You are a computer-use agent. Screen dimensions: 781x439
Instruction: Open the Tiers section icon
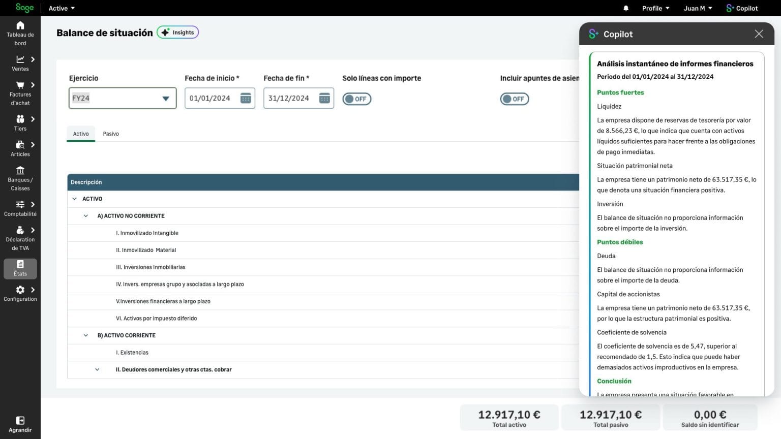(x=20, y=119)
